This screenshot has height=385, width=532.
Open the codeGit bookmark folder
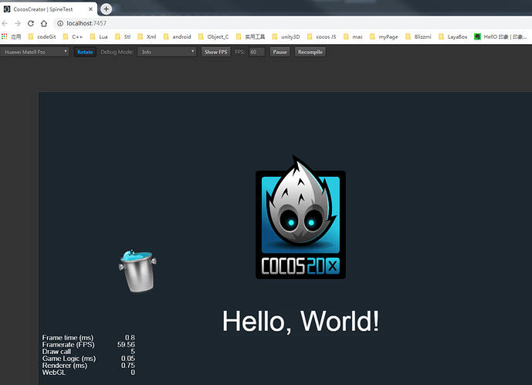pos(42,36)
